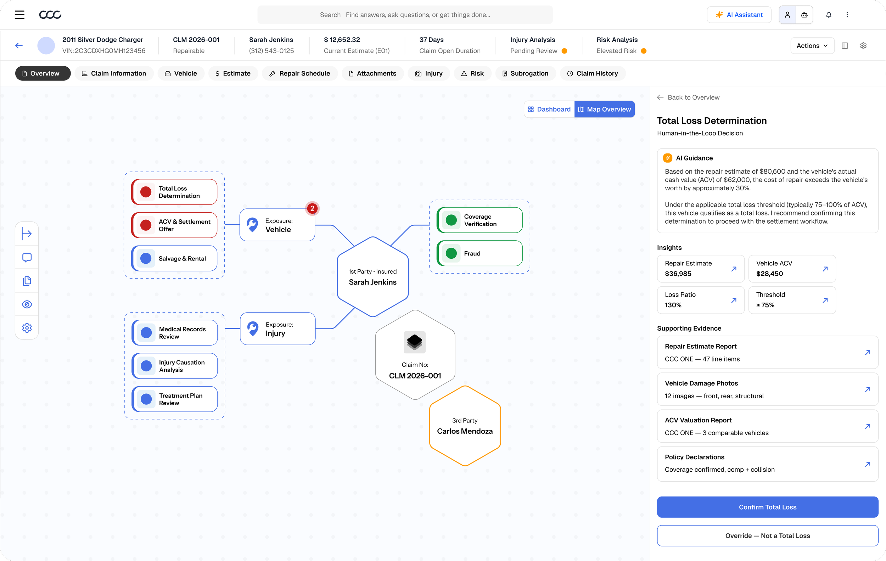The image size is (886, 561).
Task: Switch to Dashboard view
Action: [549, 109]
